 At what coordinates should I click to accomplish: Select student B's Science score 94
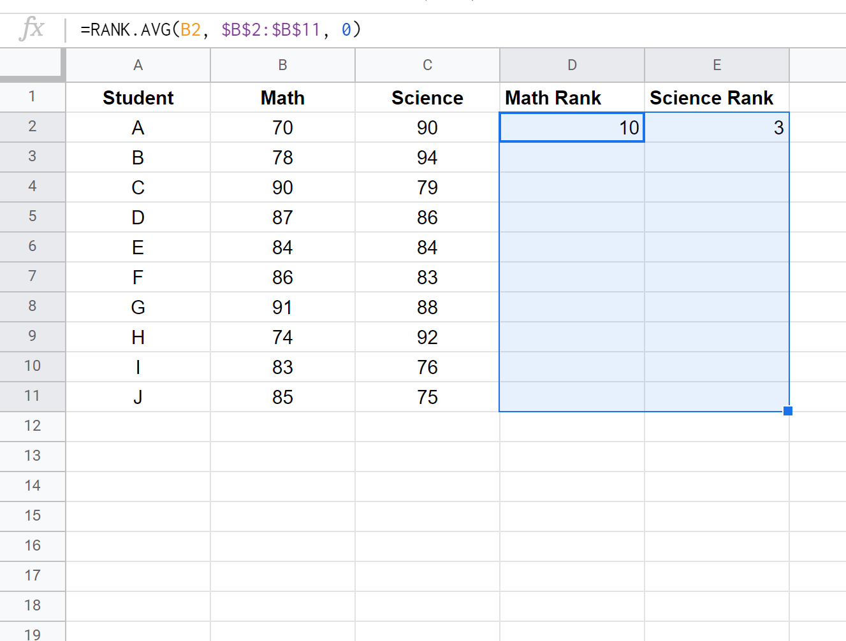(x=427, y=157)
